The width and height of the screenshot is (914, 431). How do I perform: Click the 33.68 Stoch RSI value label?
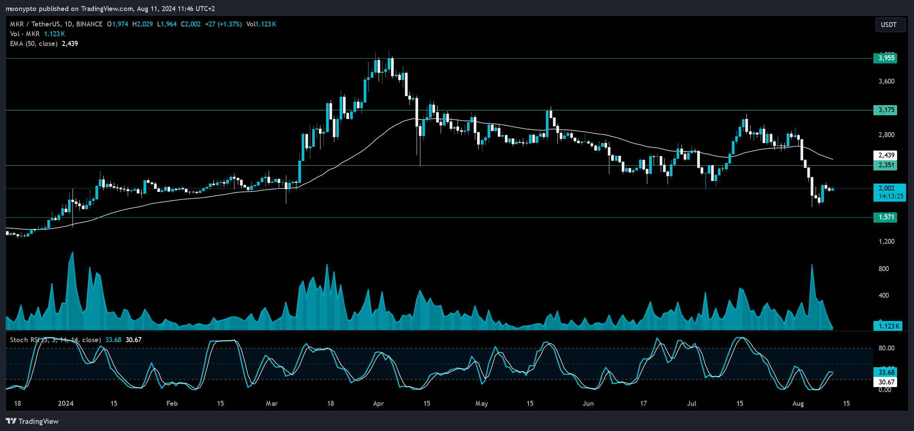click(885, 372)
